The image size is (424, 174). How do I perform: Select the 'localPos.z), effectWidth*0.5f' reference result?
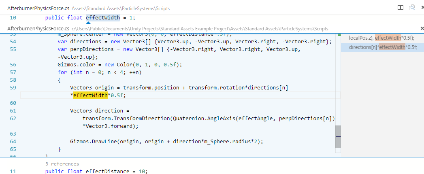pos(381,38)
